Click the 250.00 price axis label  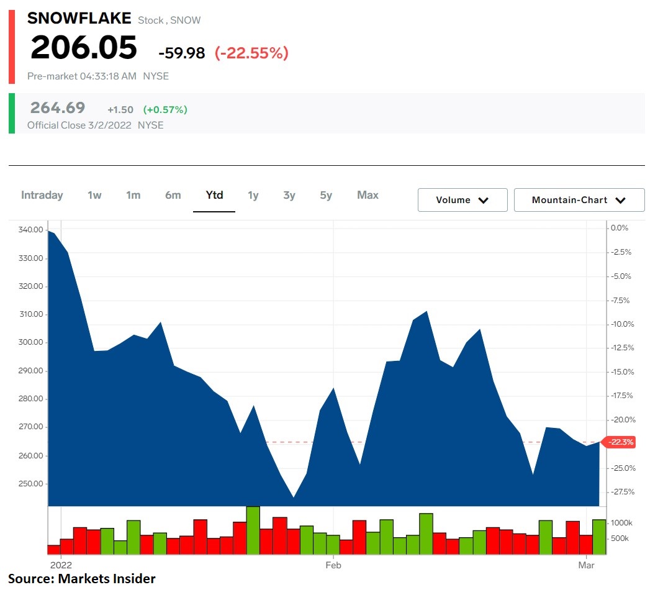31,484
